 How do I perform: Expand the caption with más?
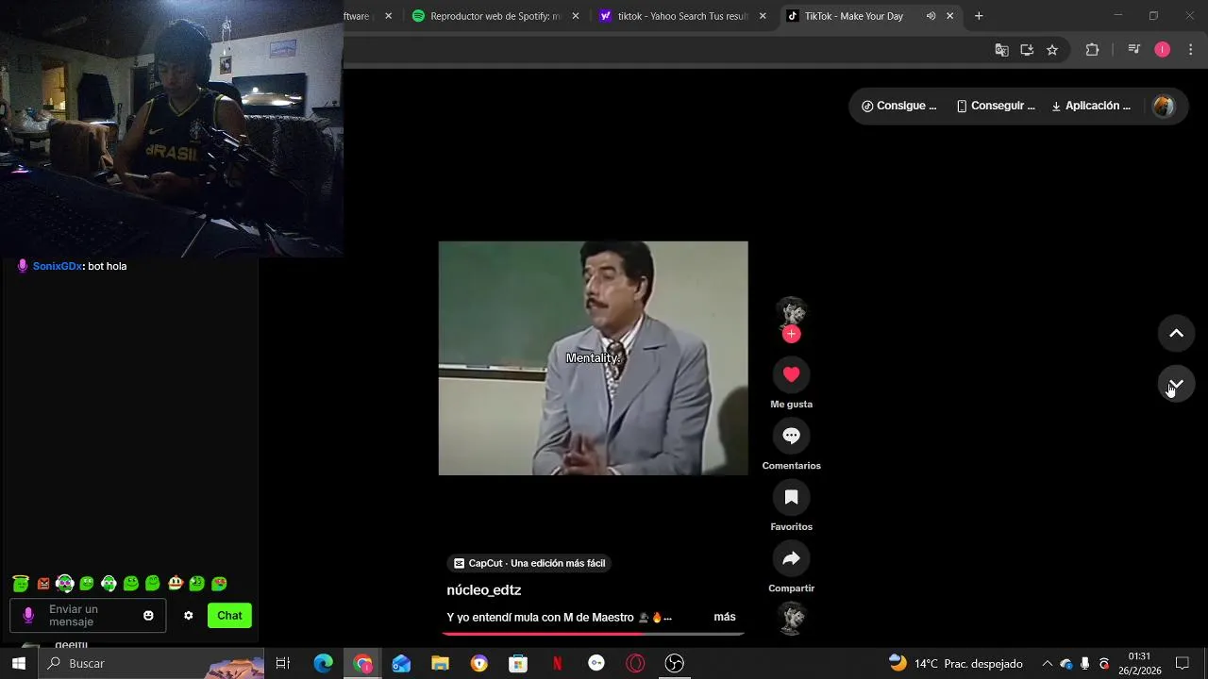click(725, 617)
